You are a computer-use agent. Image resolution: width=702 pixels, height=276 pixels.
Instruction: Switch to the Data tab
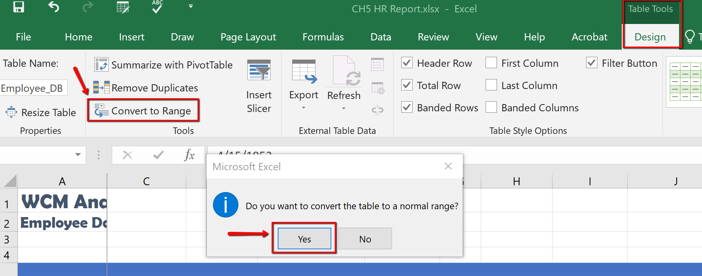tap(381, 37)
